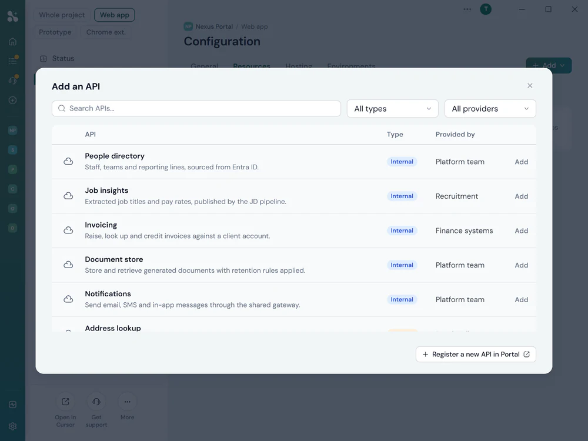Viewport: 588px width, 441px height.
Task: Select the Address lookup title
Action: 113,328
